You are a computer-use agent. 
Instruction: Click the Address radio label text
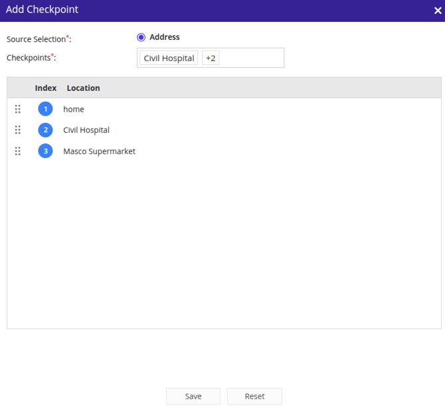point(164,37)
